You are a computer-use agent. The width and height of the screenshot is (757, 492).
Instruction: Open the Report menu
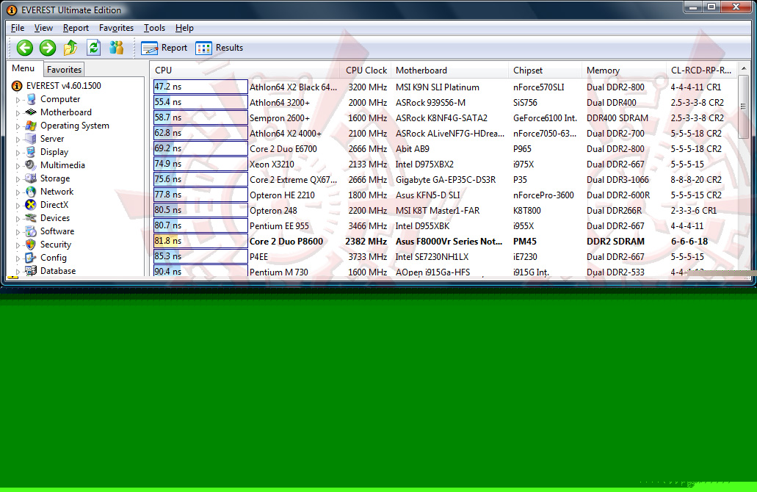76,28
